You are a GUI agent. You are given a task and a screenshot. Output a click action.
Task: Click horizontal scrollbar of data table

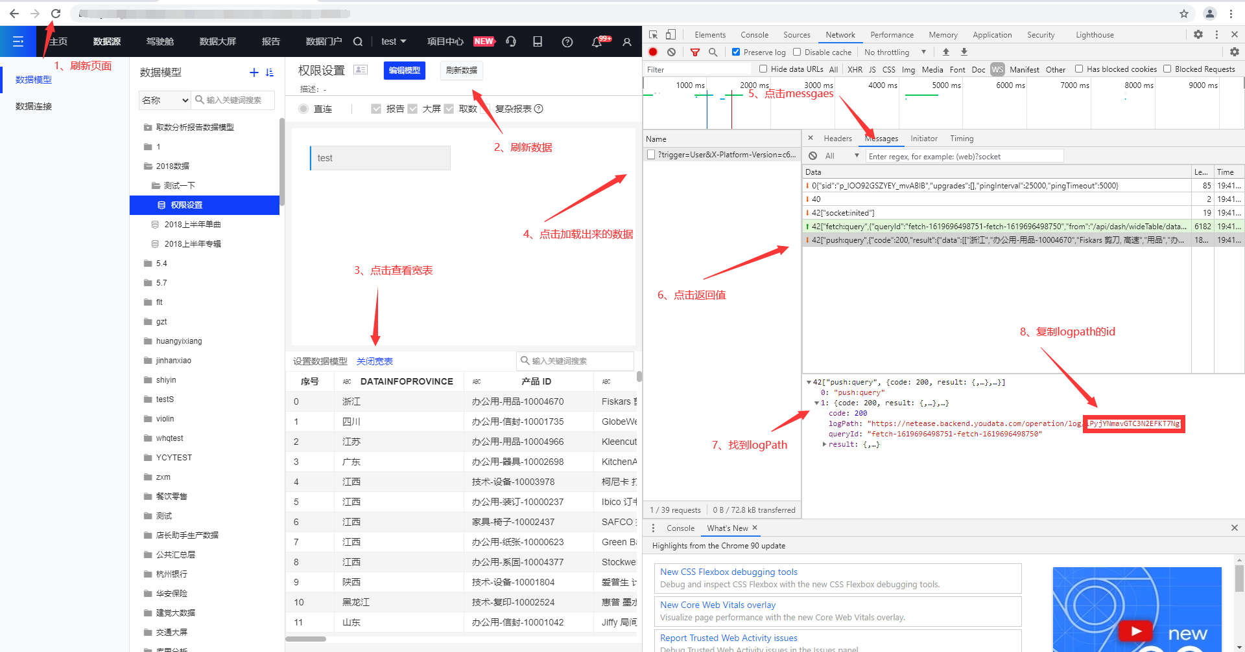(x=306, y=639)
